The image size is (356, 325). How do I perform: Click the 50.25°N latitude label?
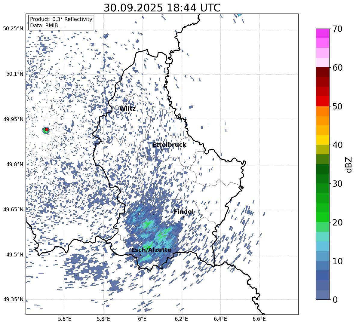[13, 29]
